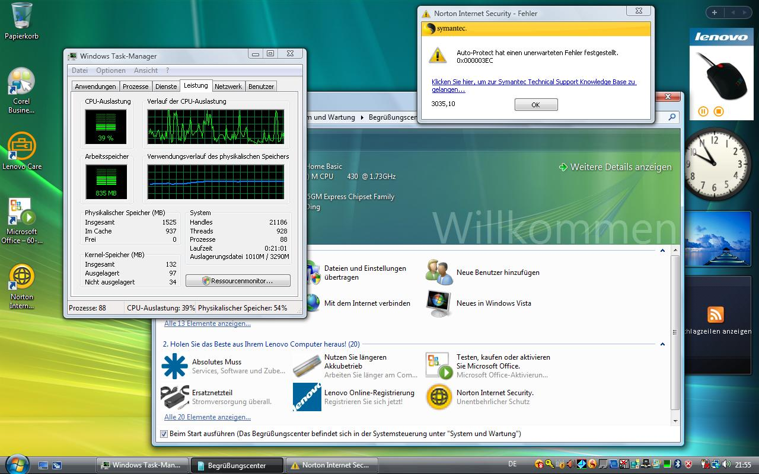Open the ? help menu in Task-Manager
Viewport: 759px width, 474px height.
pyautogui.click(x=168, y=71)
